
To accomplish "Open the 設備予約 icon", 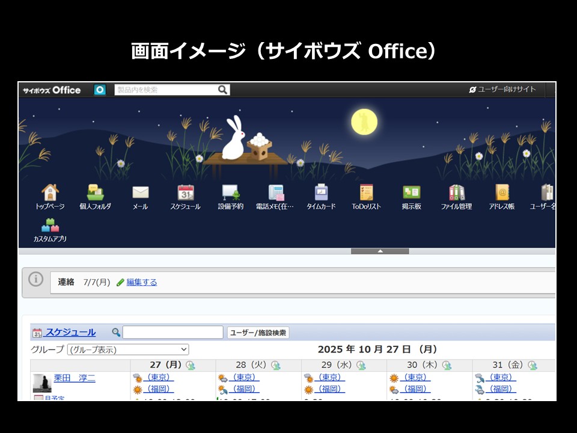I will click(x=231, y=193).
